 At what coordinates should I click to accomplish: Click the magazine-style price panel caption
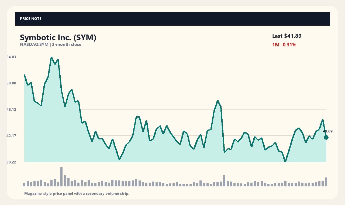(x=77, y=193)
